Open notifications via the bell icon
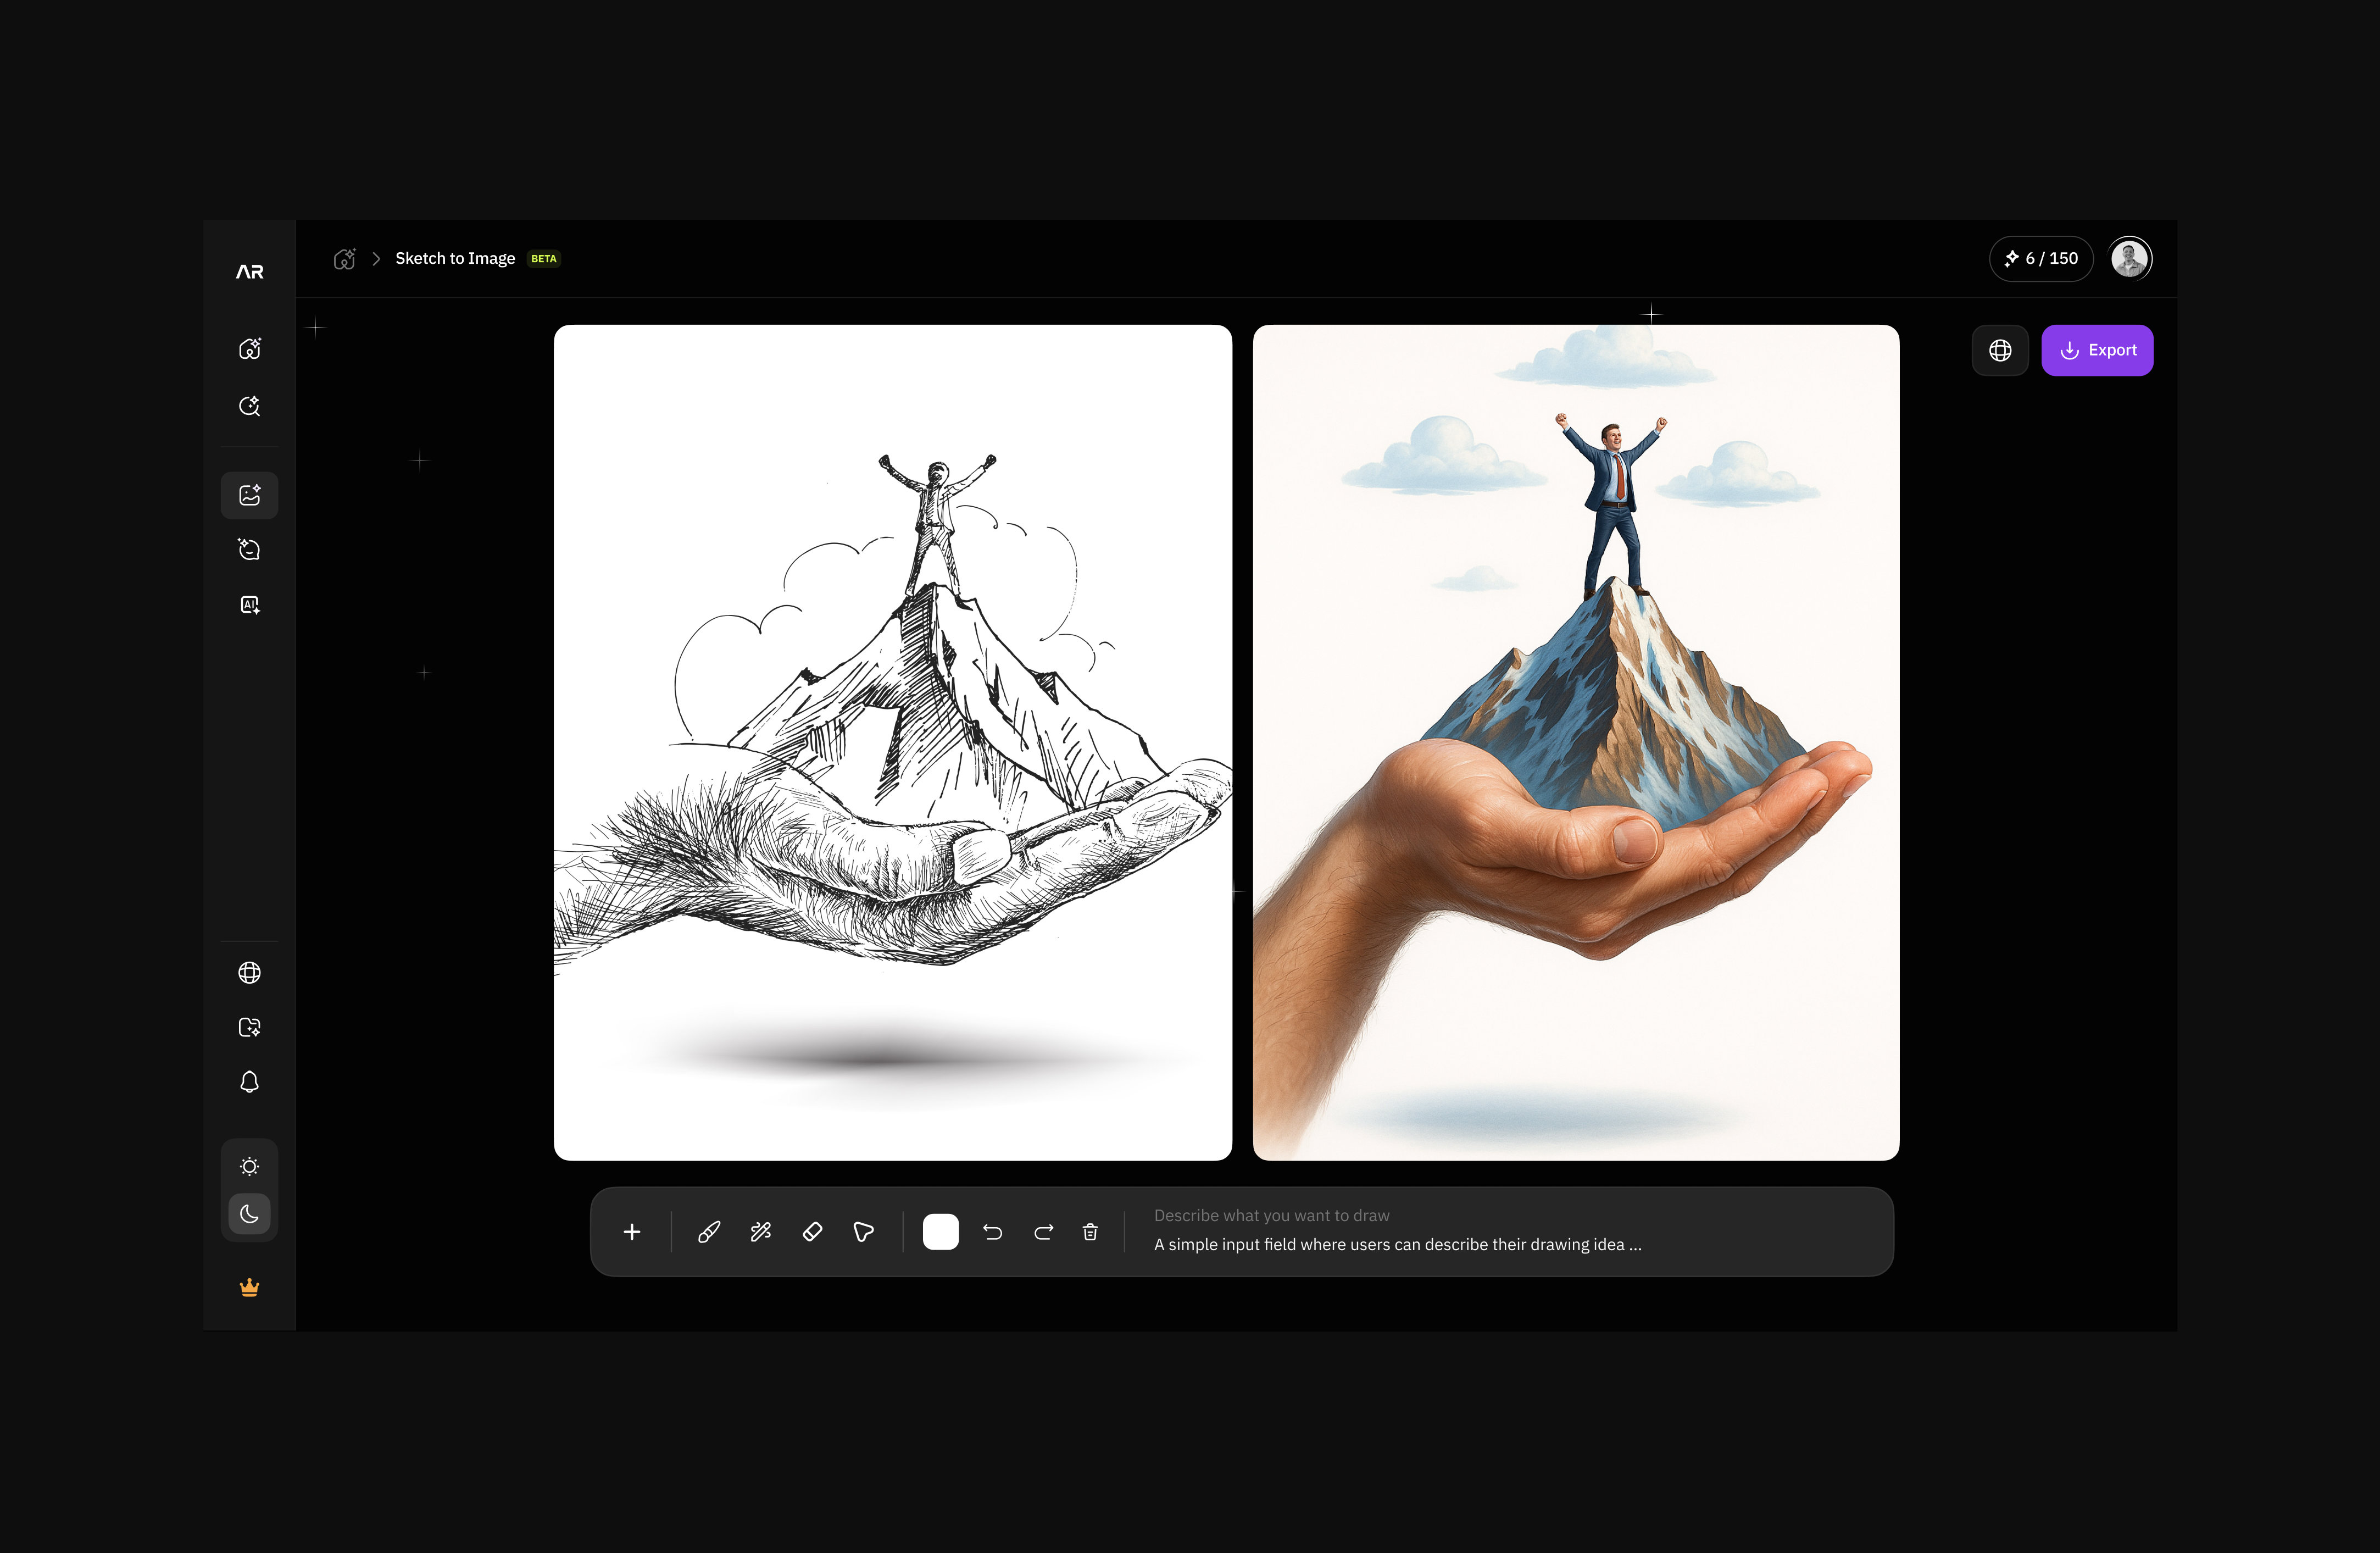 [x=249, y=1081]
